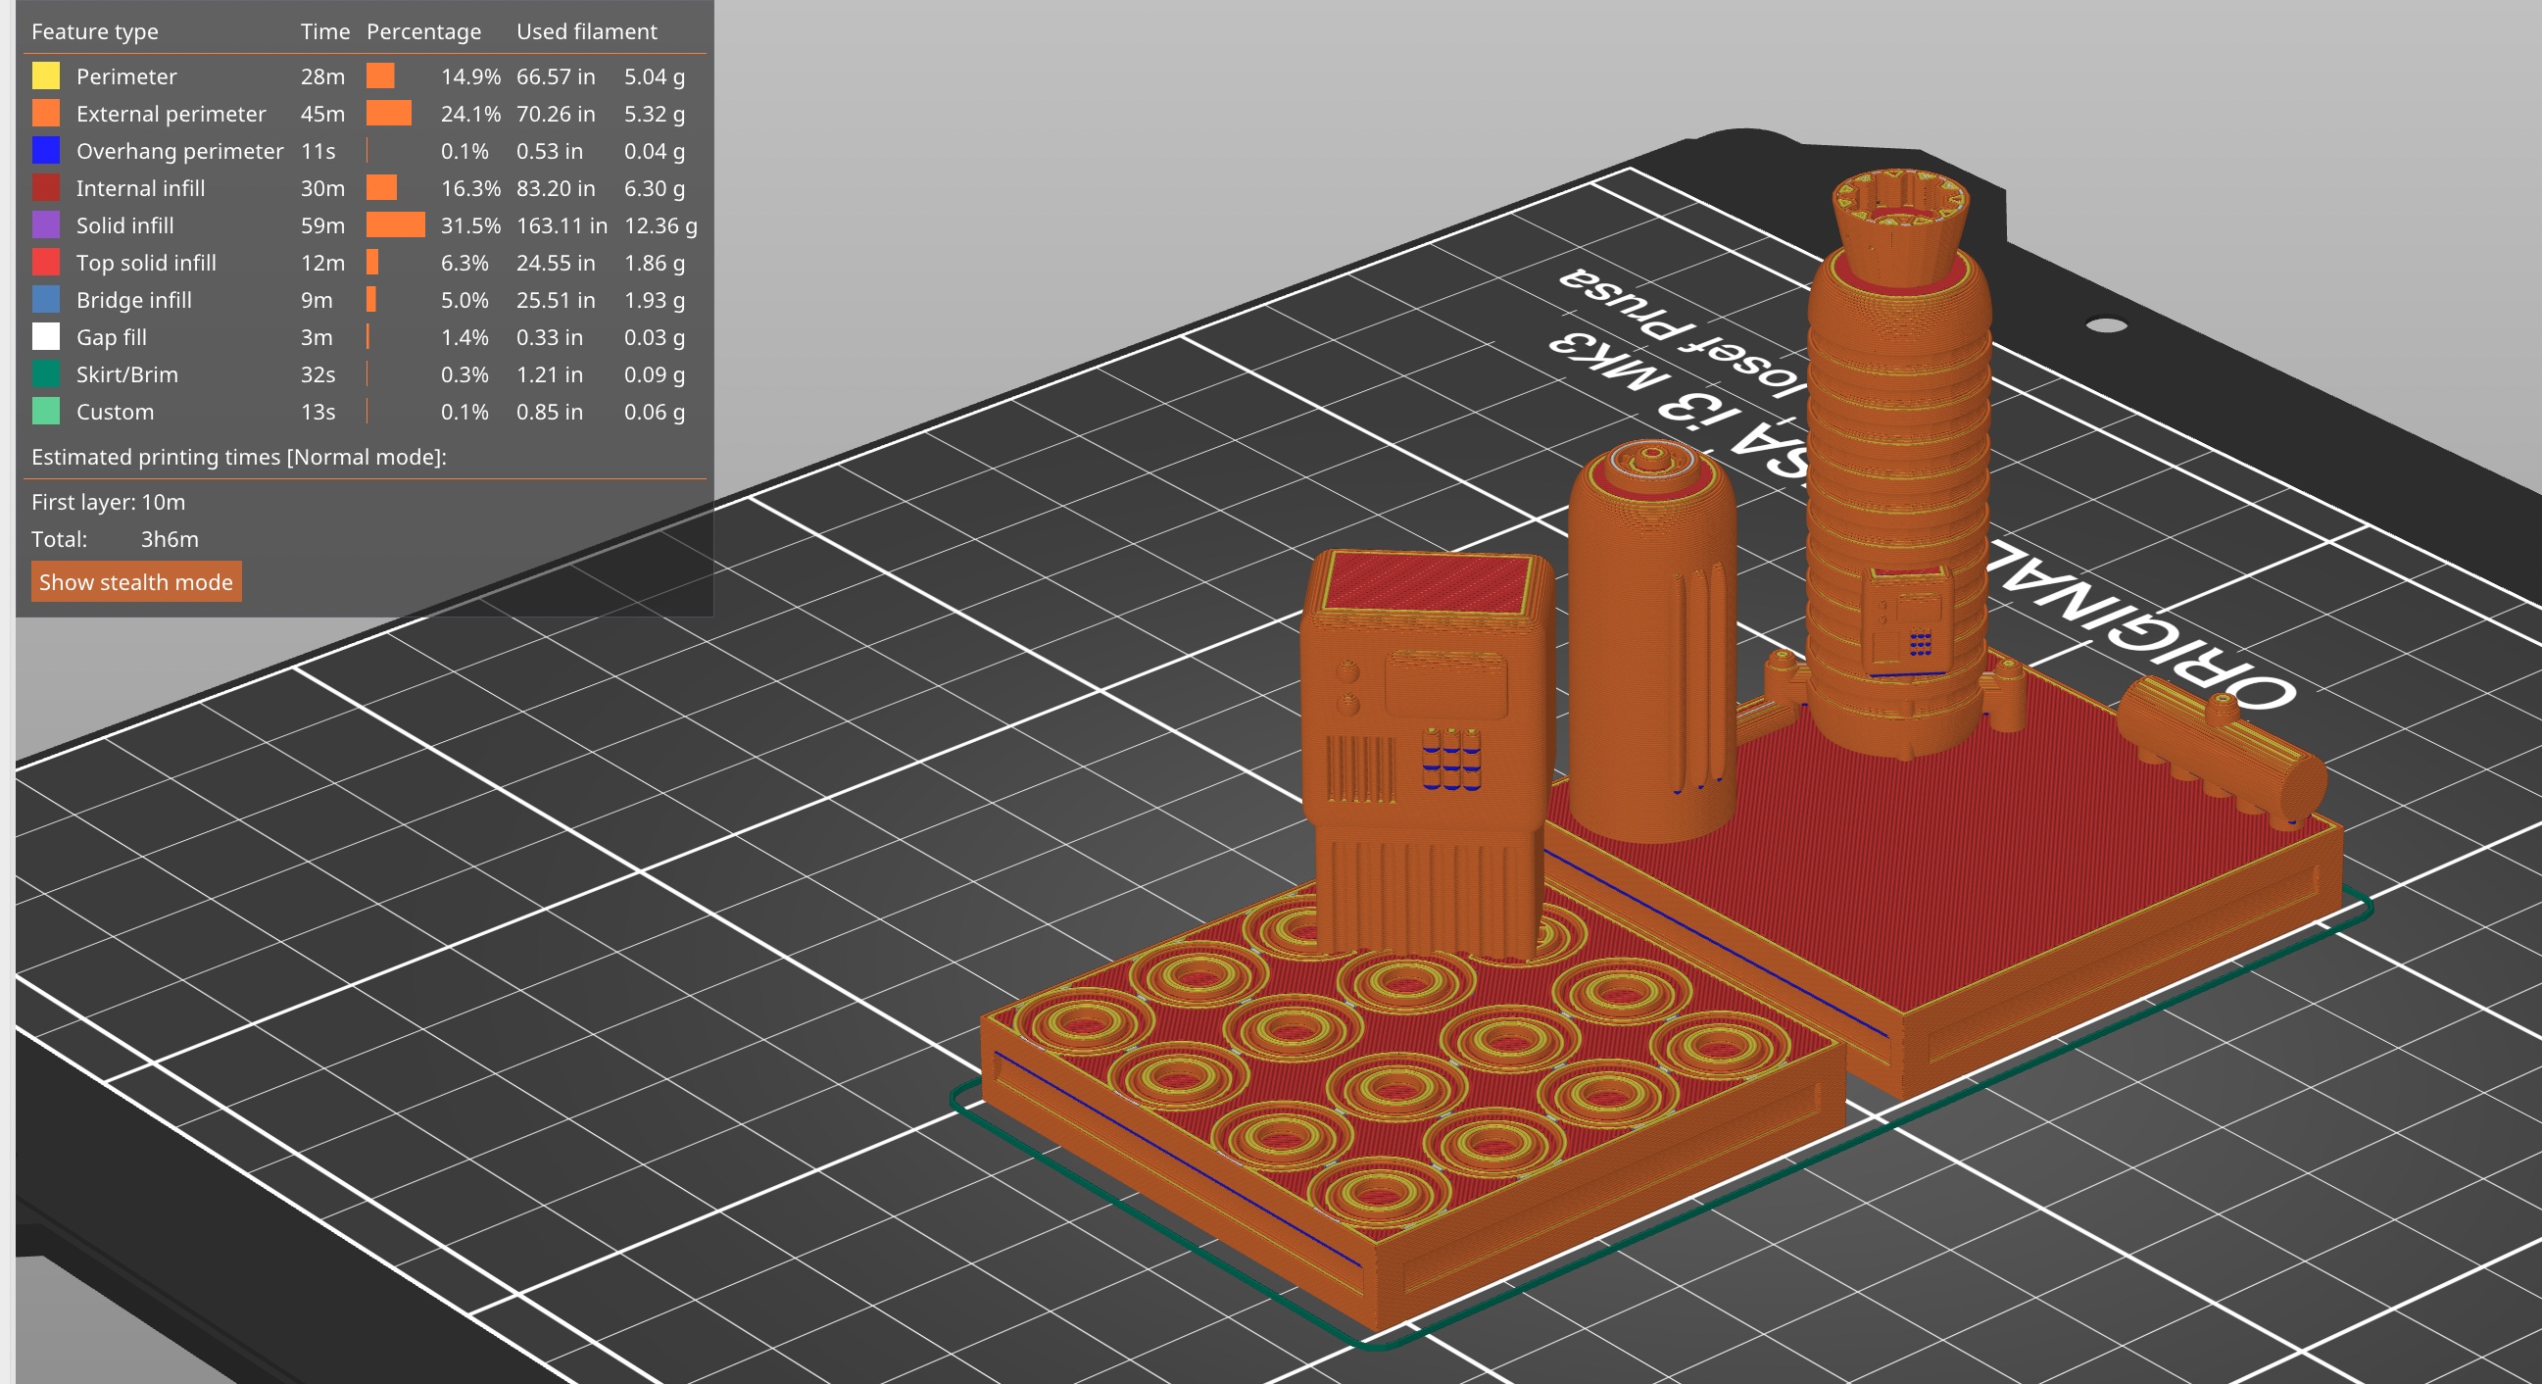Select the External perimeter orange swatch
This screenshot has height=1384, width=2542.
point(45,114)
